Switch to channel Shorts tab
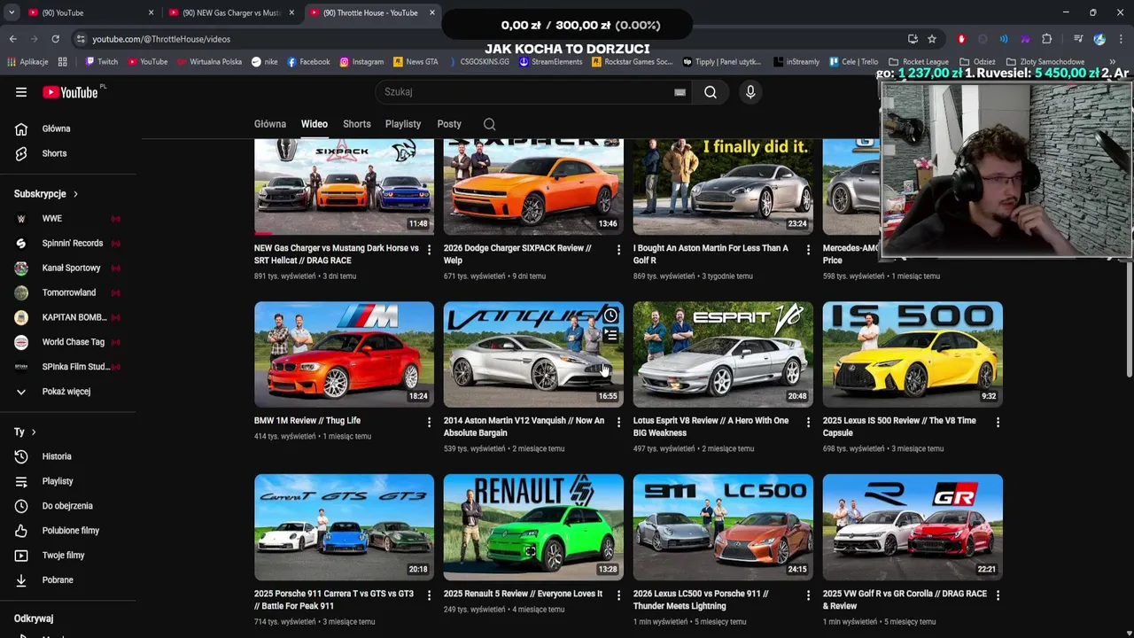Viewport: 1134px width, 638px height. 357,124
